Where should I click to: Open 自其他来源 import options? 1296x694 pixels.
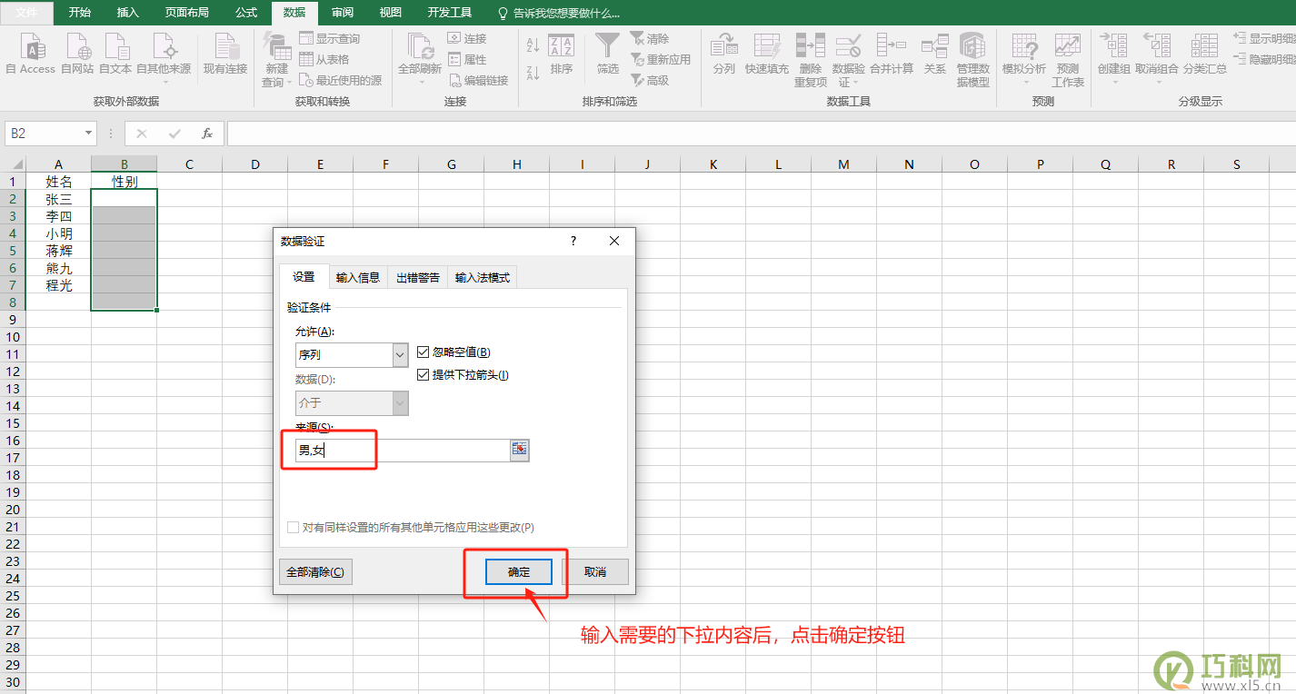tap(164, 58)
